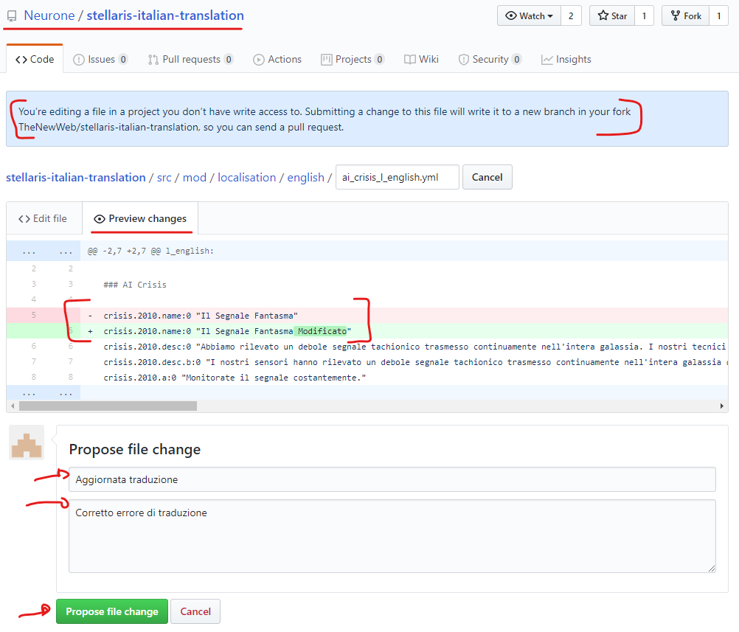Open the Projects tab
Screen dimensions: 739x632
[x=353, y=60]
